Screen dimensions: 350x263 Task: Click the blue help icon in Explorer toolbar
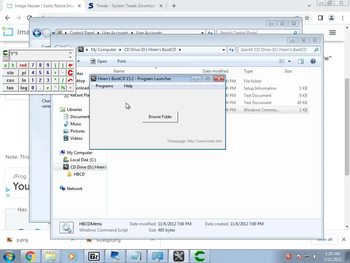pos(313,61)
